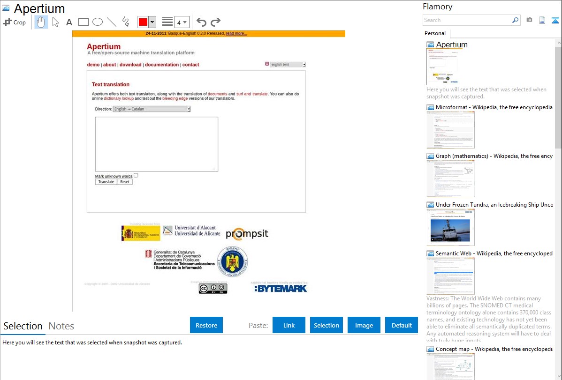
Task: Click the Romania ministry round emblem
Action: (x=232, y=261)
